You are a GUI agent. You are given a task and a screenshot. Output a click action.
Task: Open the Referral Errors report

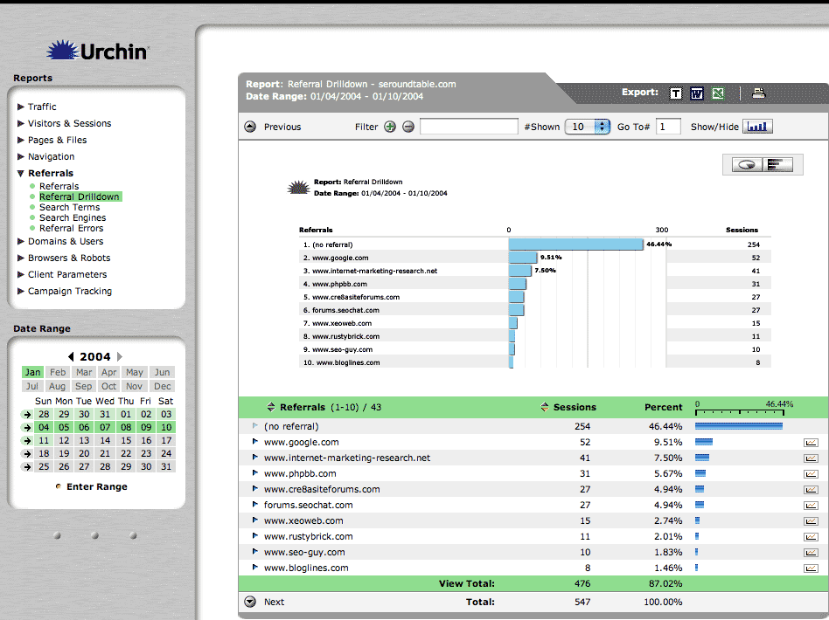pos(72,228)
